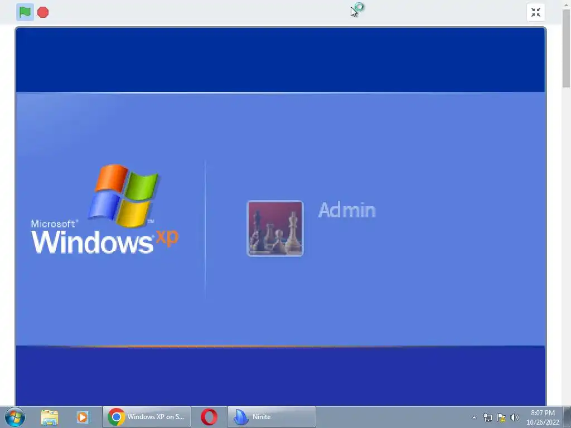Click the Show desktop strip
571x428 pixels.
[567, 417]
